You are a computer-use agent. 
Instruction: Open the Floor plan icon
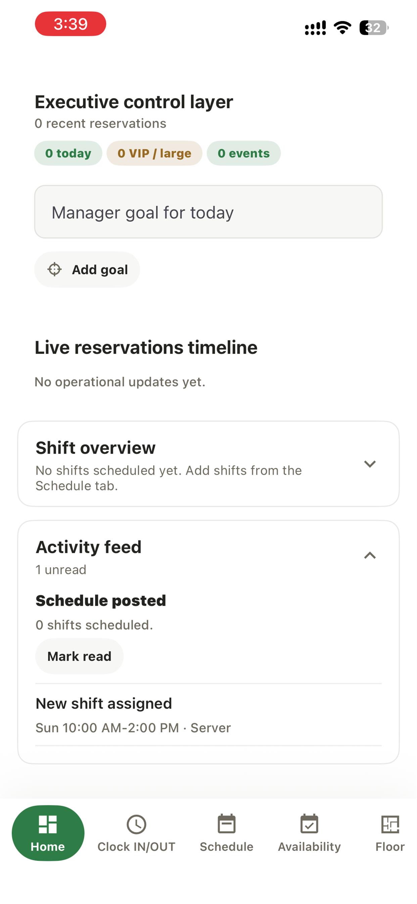click(x=390, y=824)
